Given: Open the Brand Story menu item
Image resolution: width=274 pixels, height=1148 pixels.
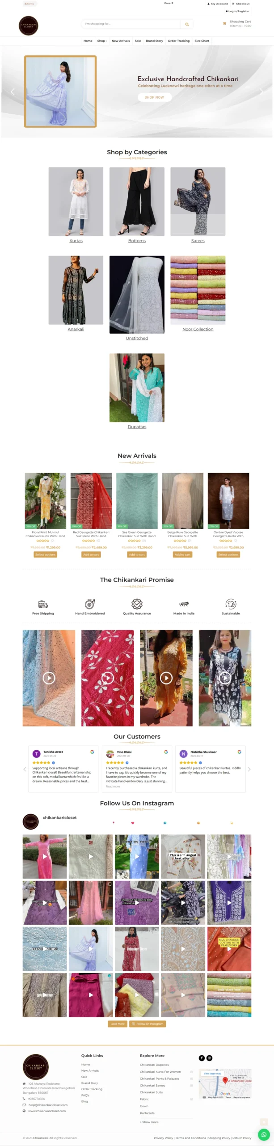Looking at the screenshot, I should pyautogui.click(x=154, y=41).
